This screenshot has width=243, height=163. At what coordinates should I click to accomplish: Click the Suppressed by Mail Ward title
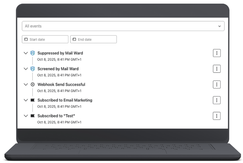[60, 53]
